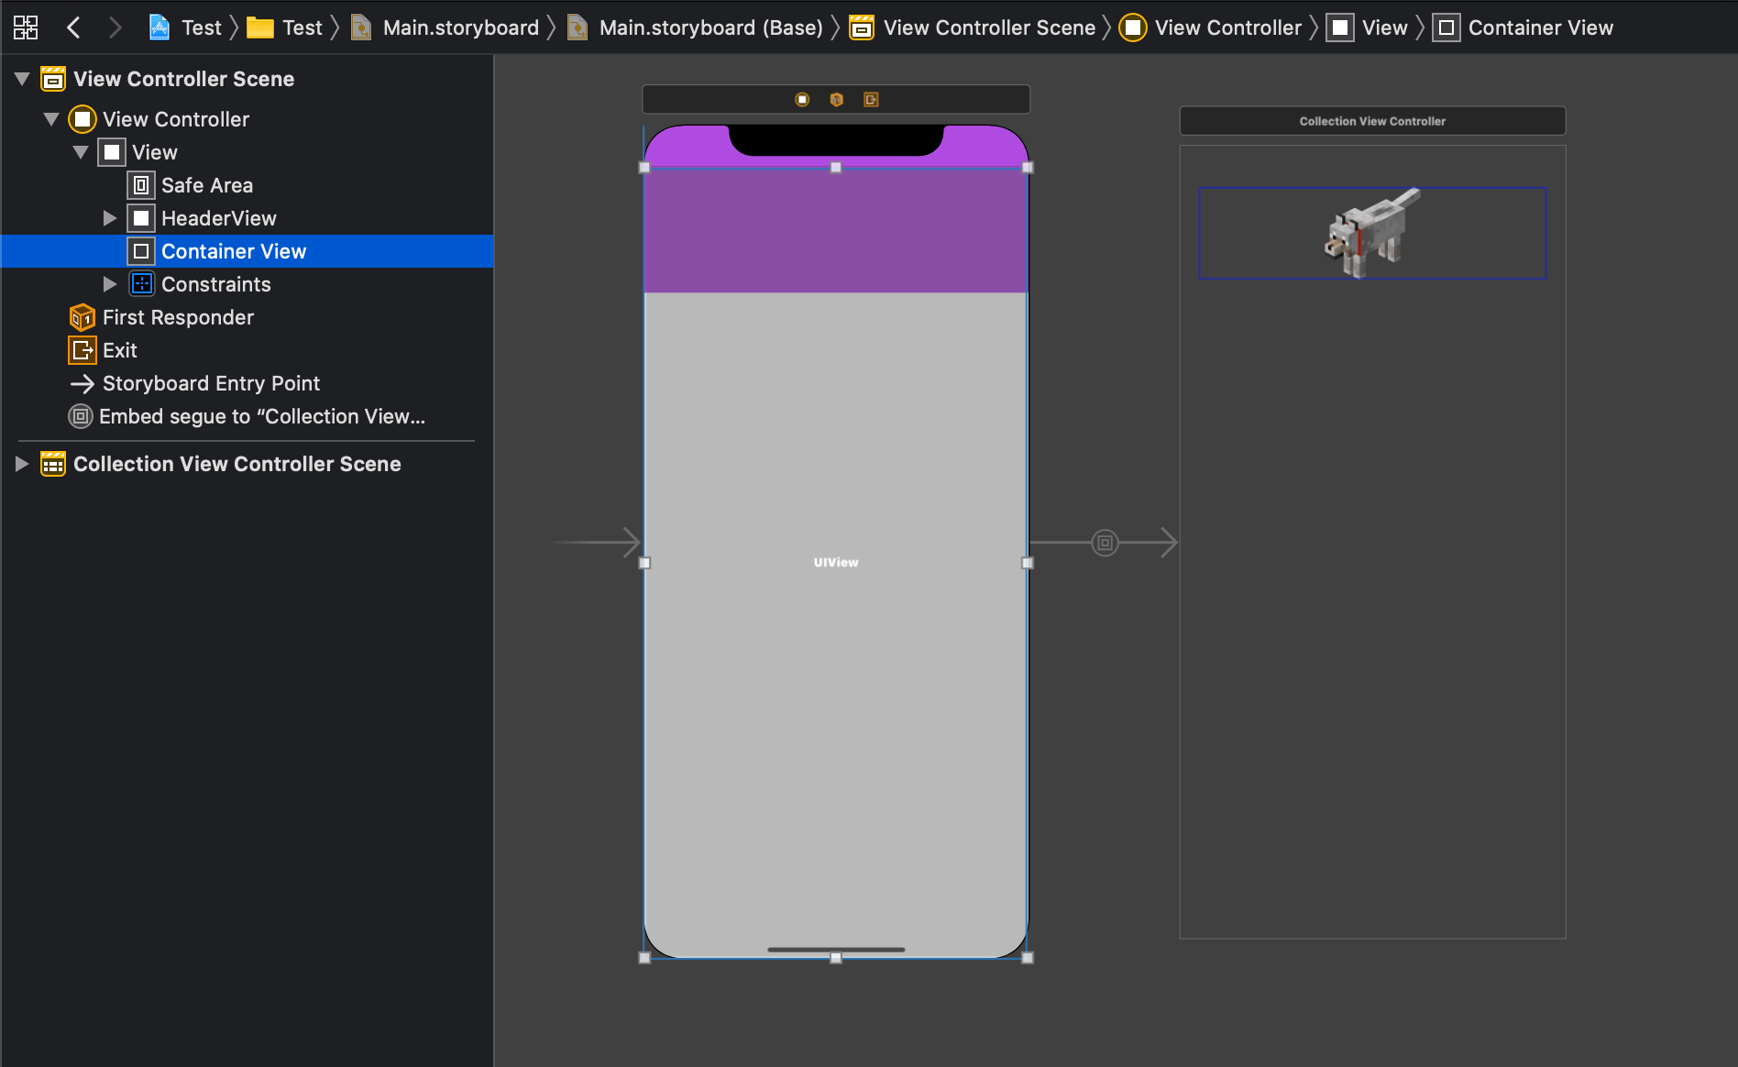Image resolution: width=1738 pixels, height=1067 pixels.
Task: Click the Collection View Controller Scene icon
Action: 53,464
